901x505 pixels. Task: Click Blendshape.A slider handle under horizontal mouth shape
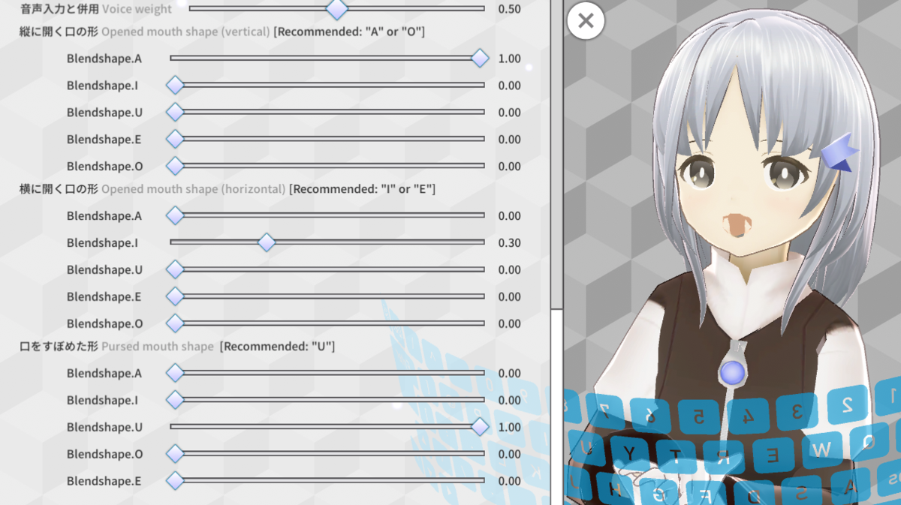pos(175,216)
